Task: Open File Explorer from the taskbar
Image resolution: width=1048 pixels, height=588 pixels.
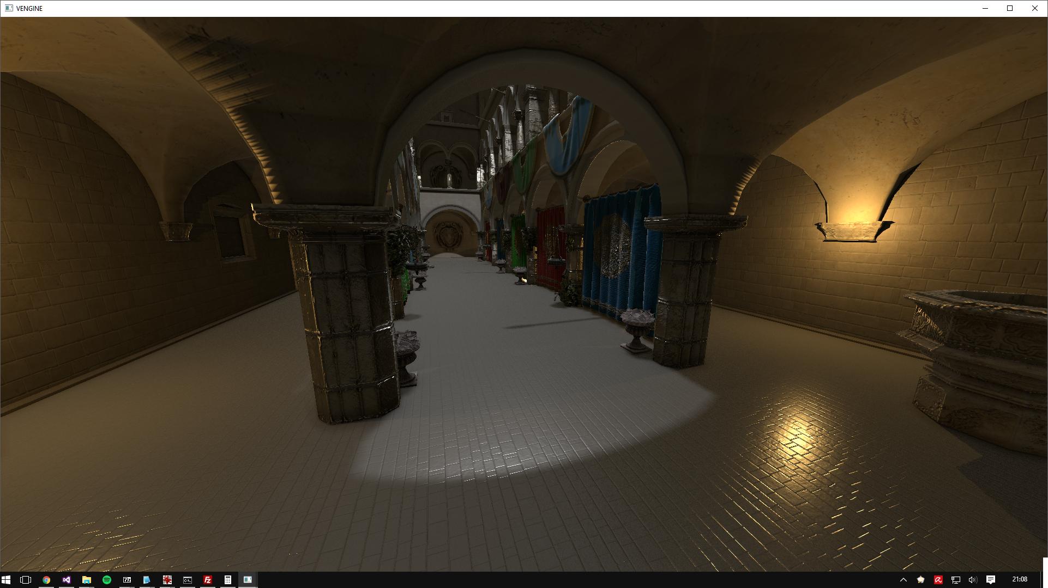Action: pos(87,580)
